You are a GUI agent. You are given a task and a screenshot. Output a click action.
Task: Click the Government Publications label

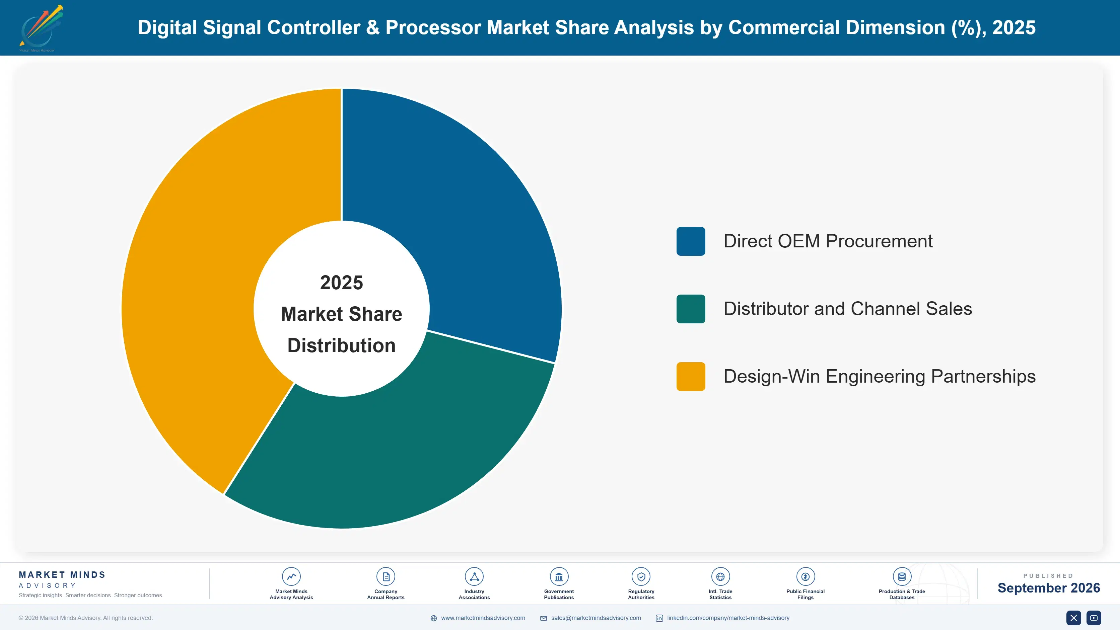point(559,595)
